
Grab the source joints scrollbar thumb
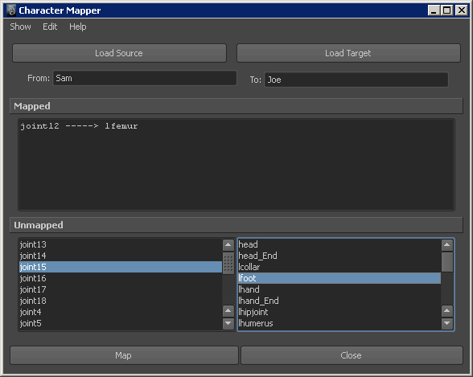[x=228, y=263]
